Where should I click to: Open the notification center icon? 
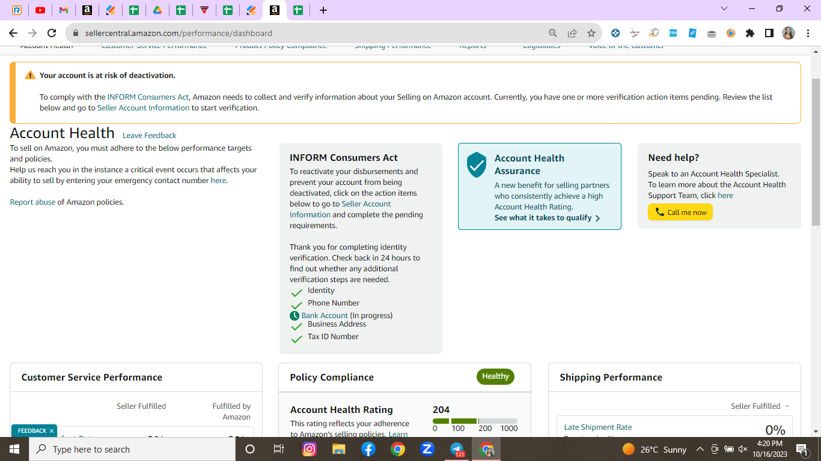802,449
